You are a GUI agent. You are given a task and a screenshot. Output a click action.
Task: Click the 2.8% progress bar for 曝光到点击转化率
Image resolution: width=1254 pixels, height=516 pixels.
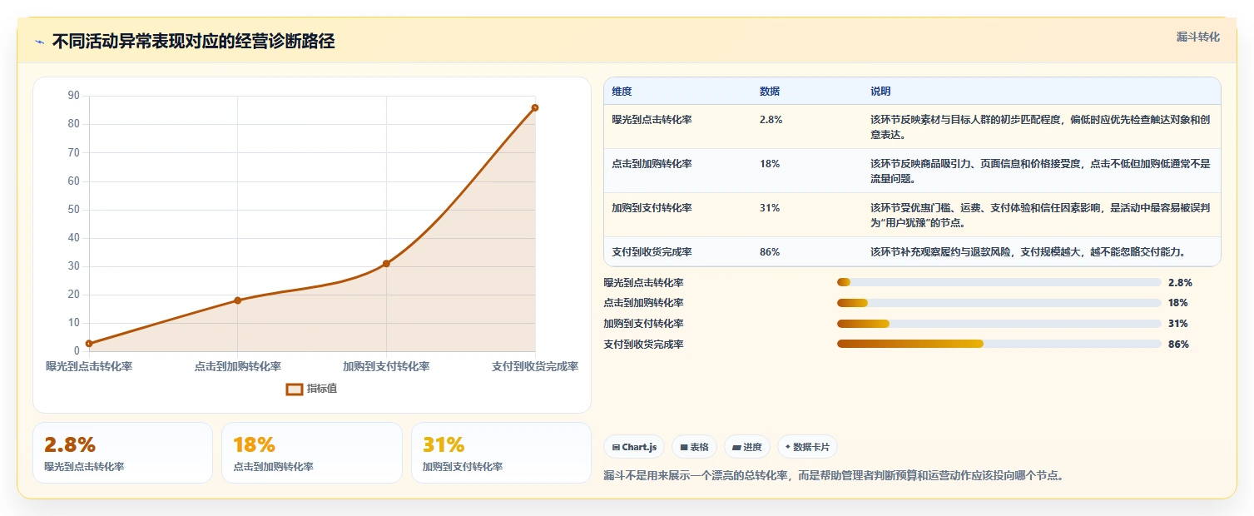999,282
